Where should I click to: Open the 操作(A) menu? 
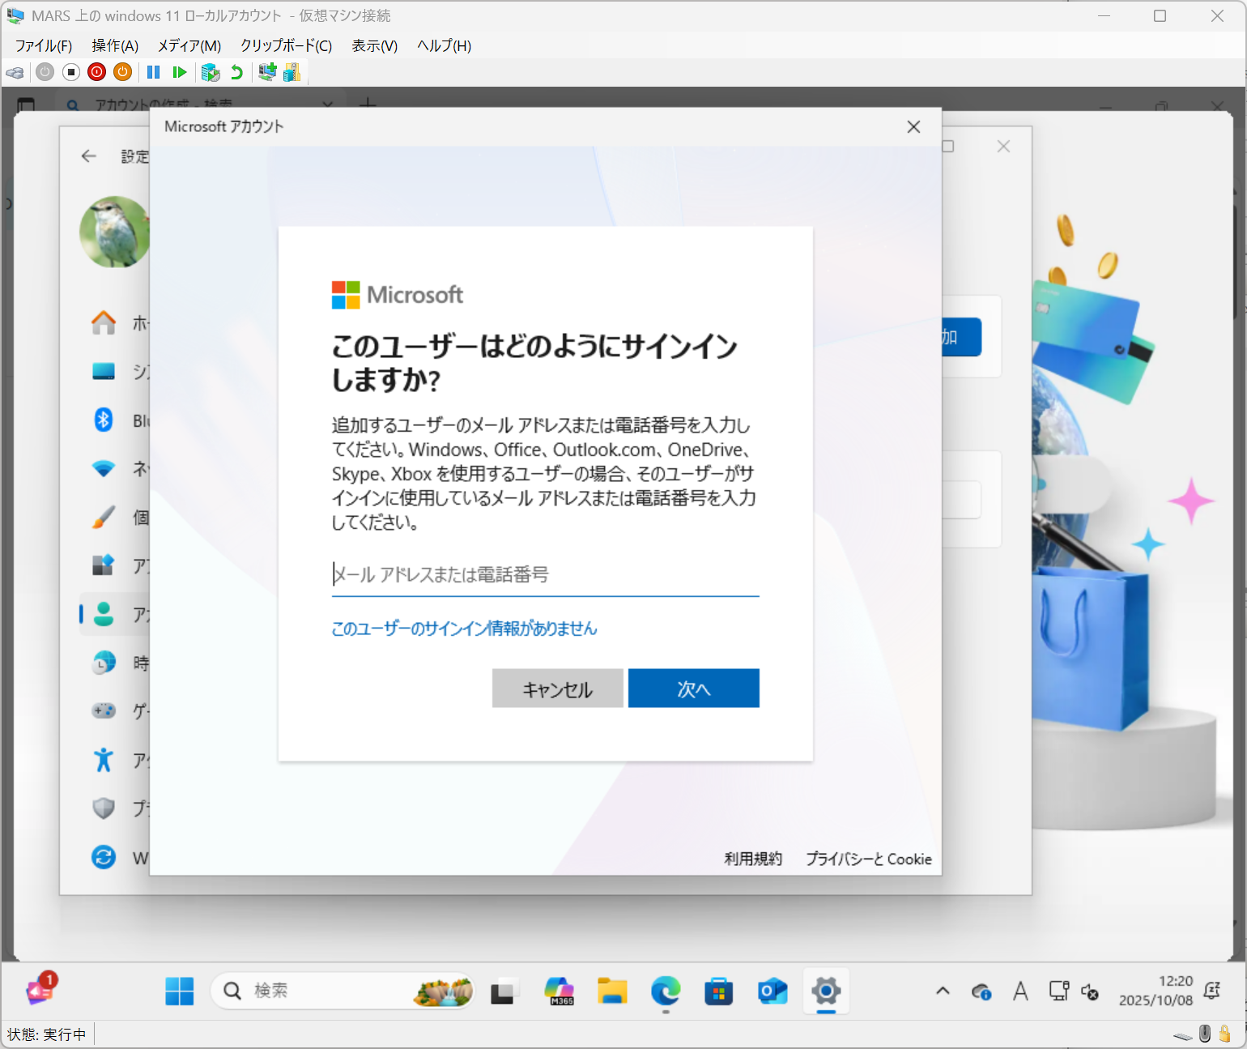115,45
